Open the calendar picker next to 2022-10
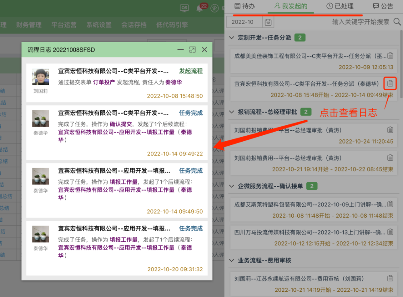The width and height of the screenshot is (403, 297). 268,22
